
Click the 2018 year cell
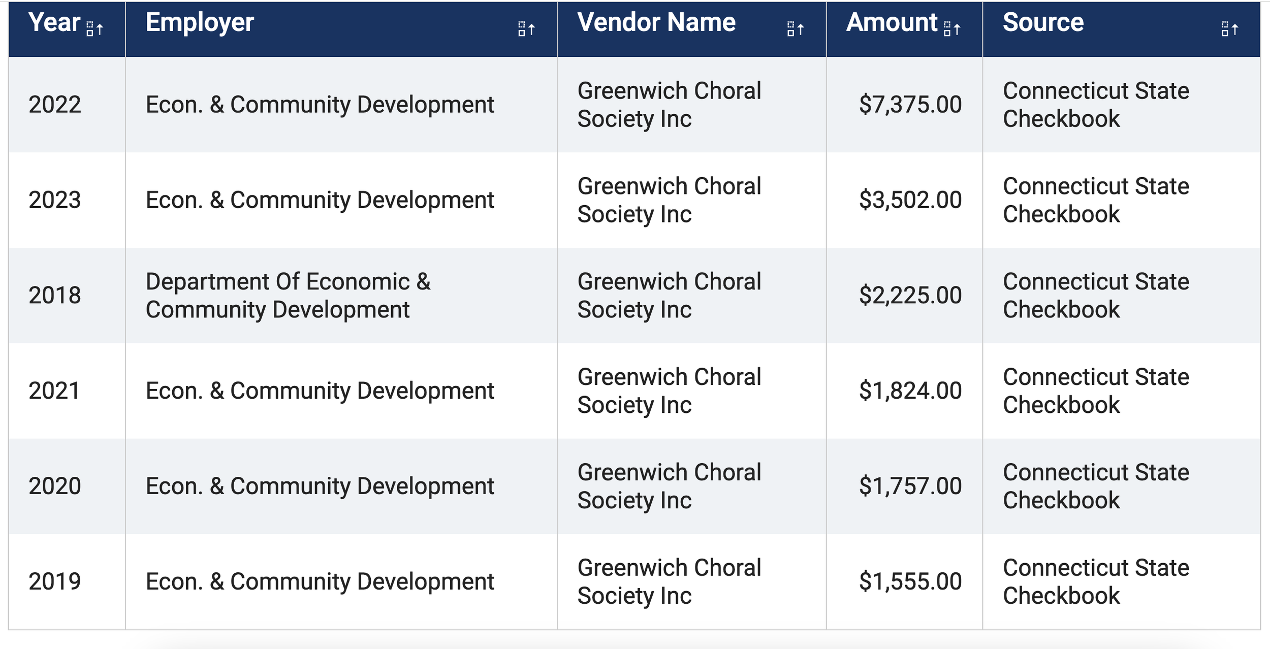tap(55, 296)
